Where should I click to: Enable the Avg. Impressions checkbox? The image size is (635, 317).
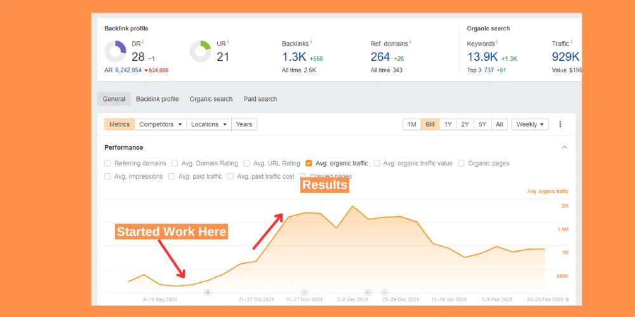coord(107,176)
